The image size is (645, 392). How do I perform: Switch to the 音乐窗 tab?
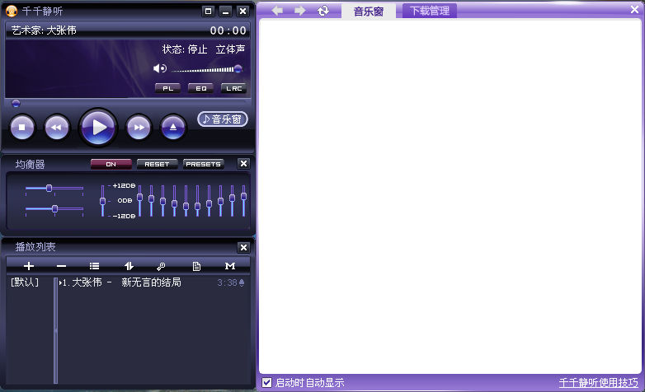point(369,11)
